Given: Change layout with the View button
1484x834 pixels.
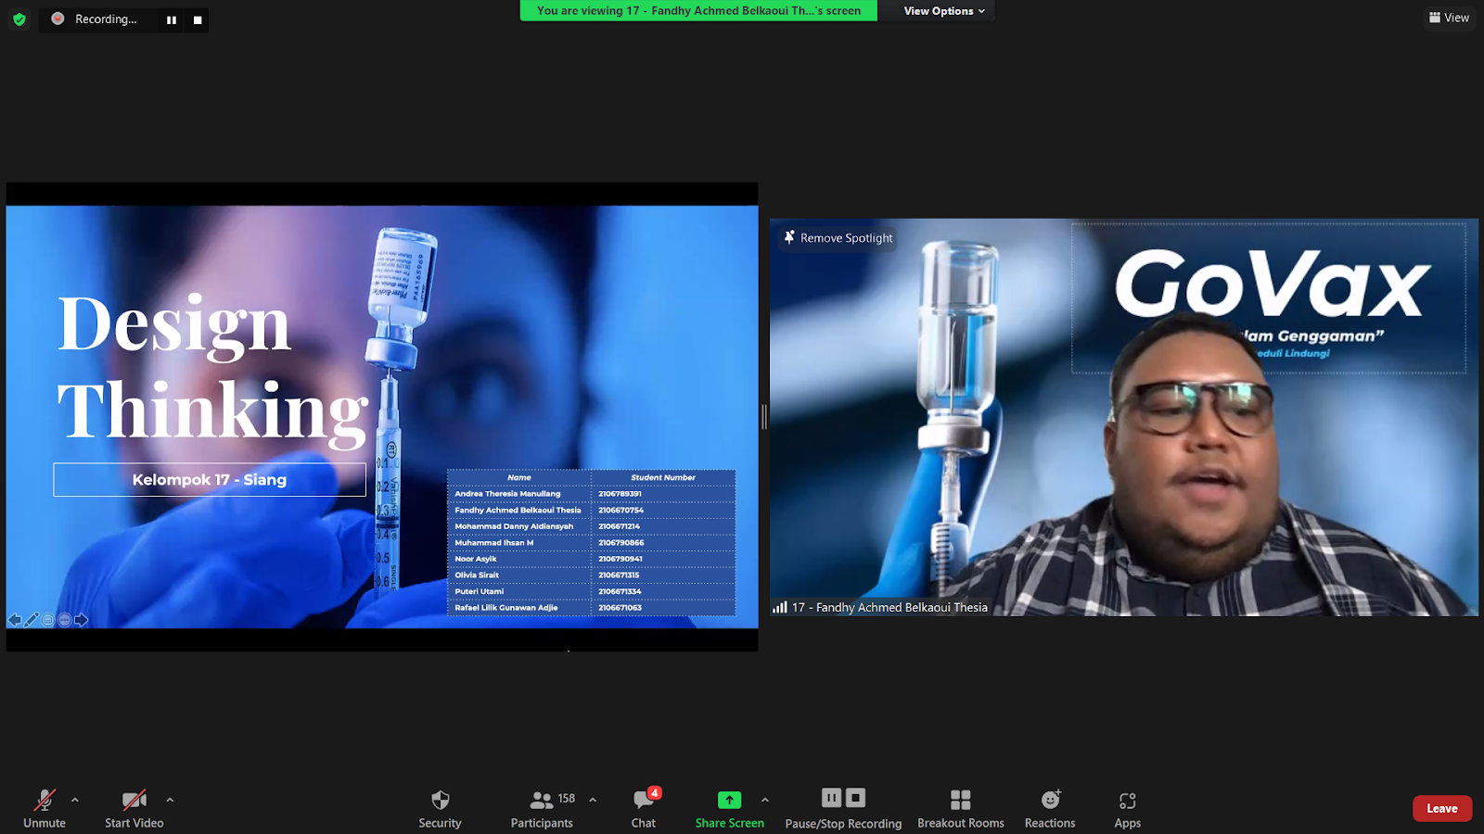Looking at the screenshot, I should pos(1450,18).
